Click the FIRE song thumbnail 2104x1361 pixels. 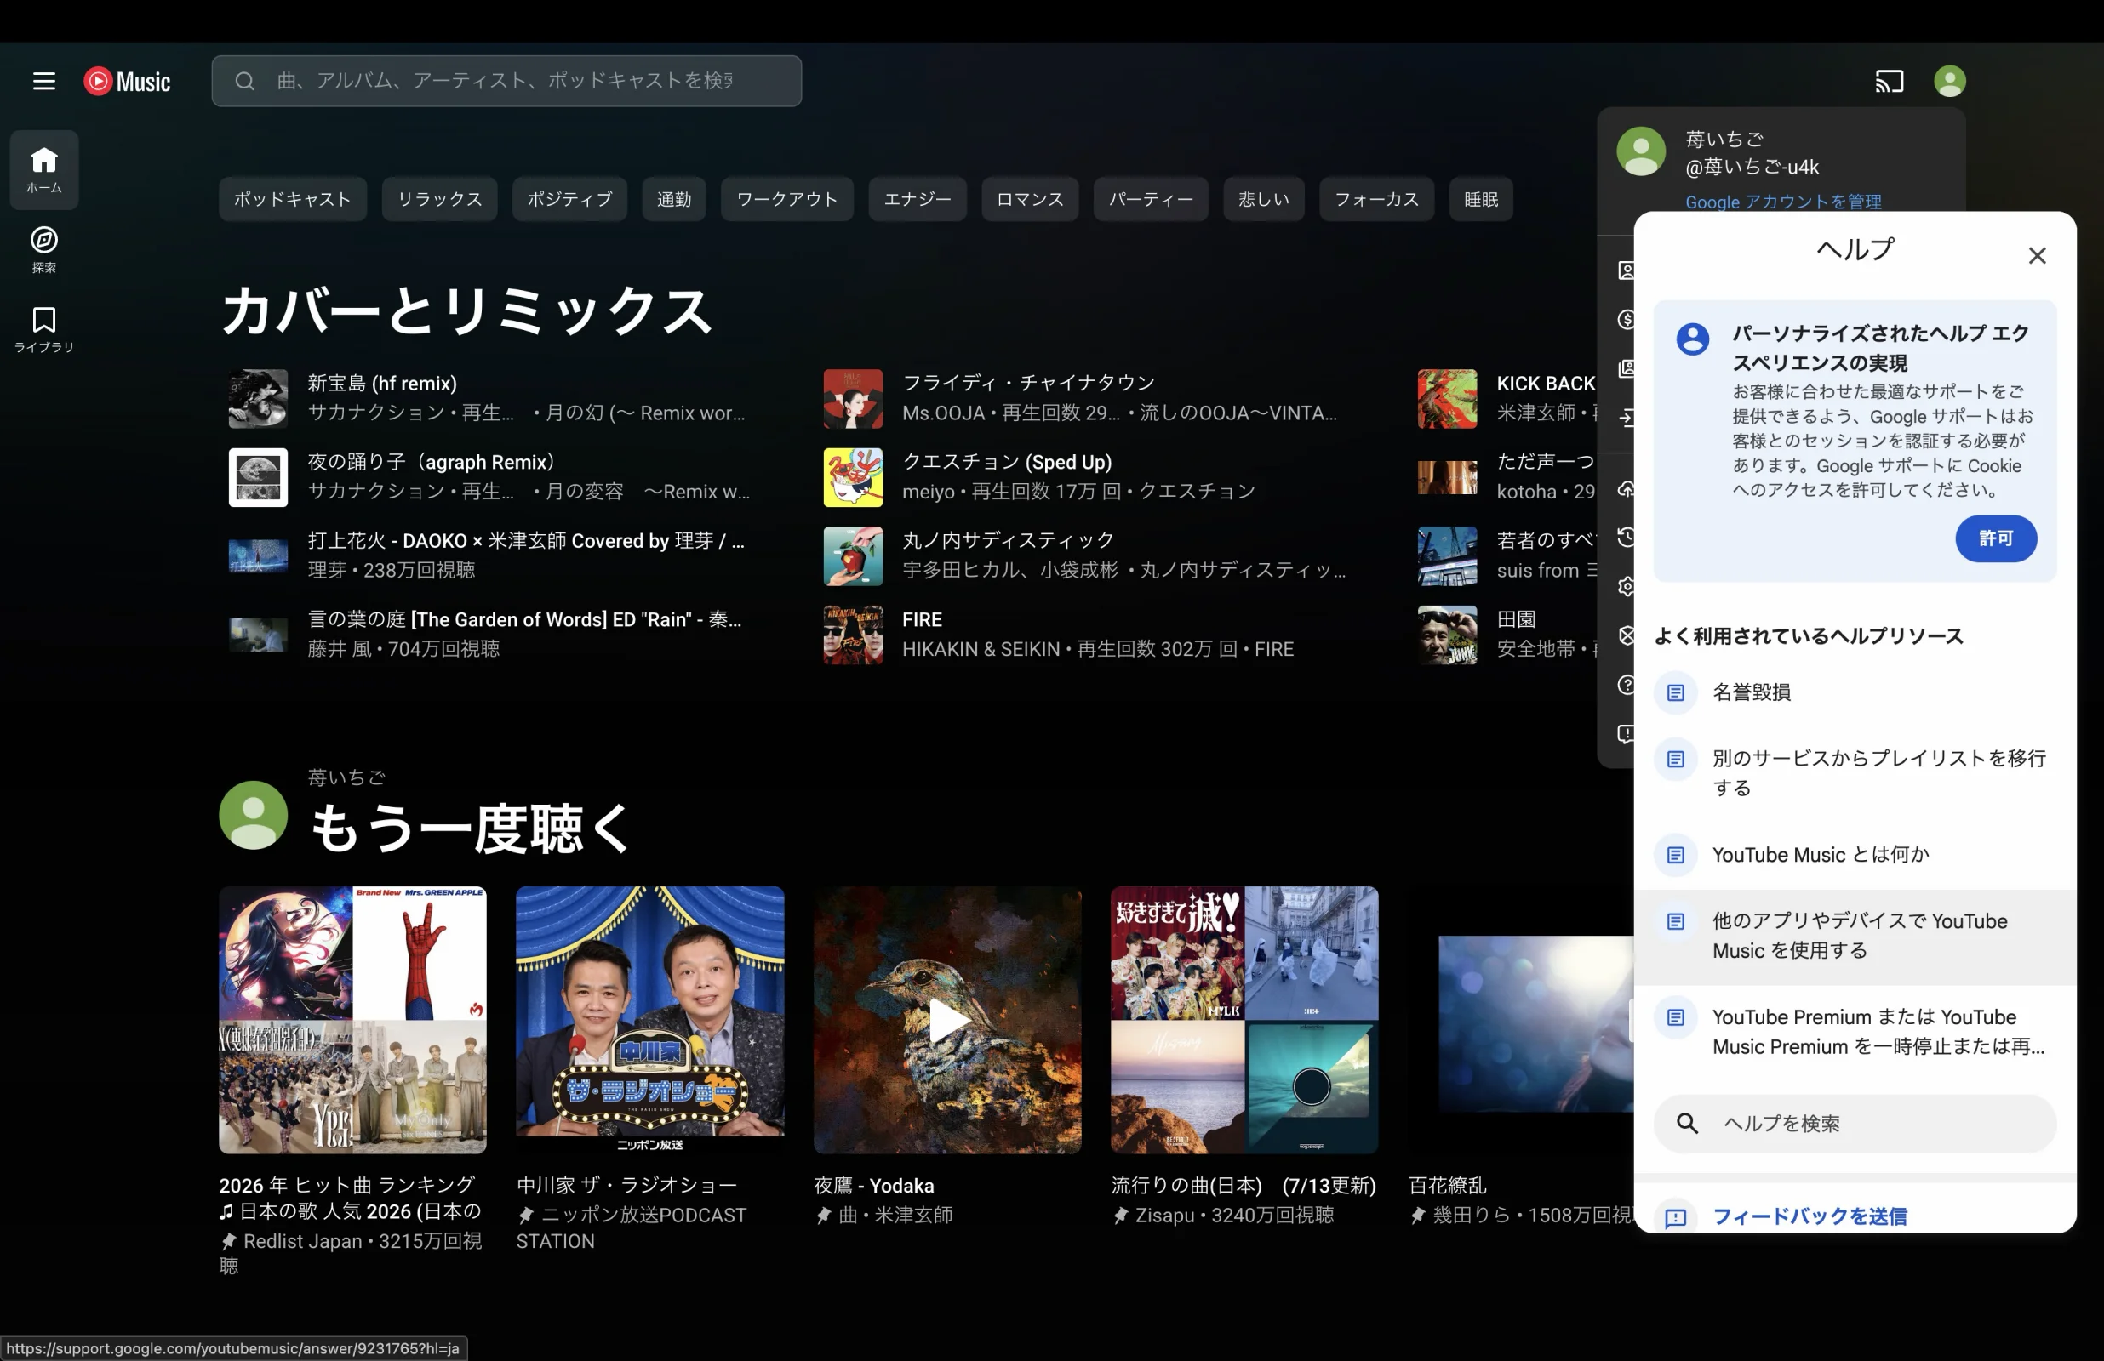[x=853, y=635]
